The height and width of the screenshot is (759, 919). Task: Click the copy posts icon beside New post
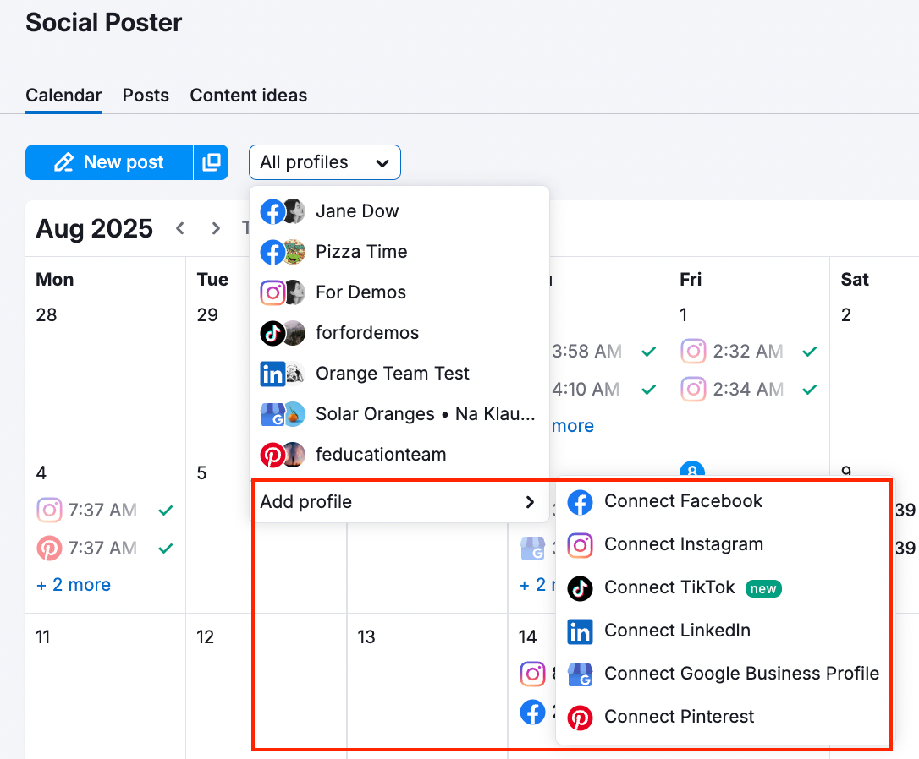click(x=211, y=161)
